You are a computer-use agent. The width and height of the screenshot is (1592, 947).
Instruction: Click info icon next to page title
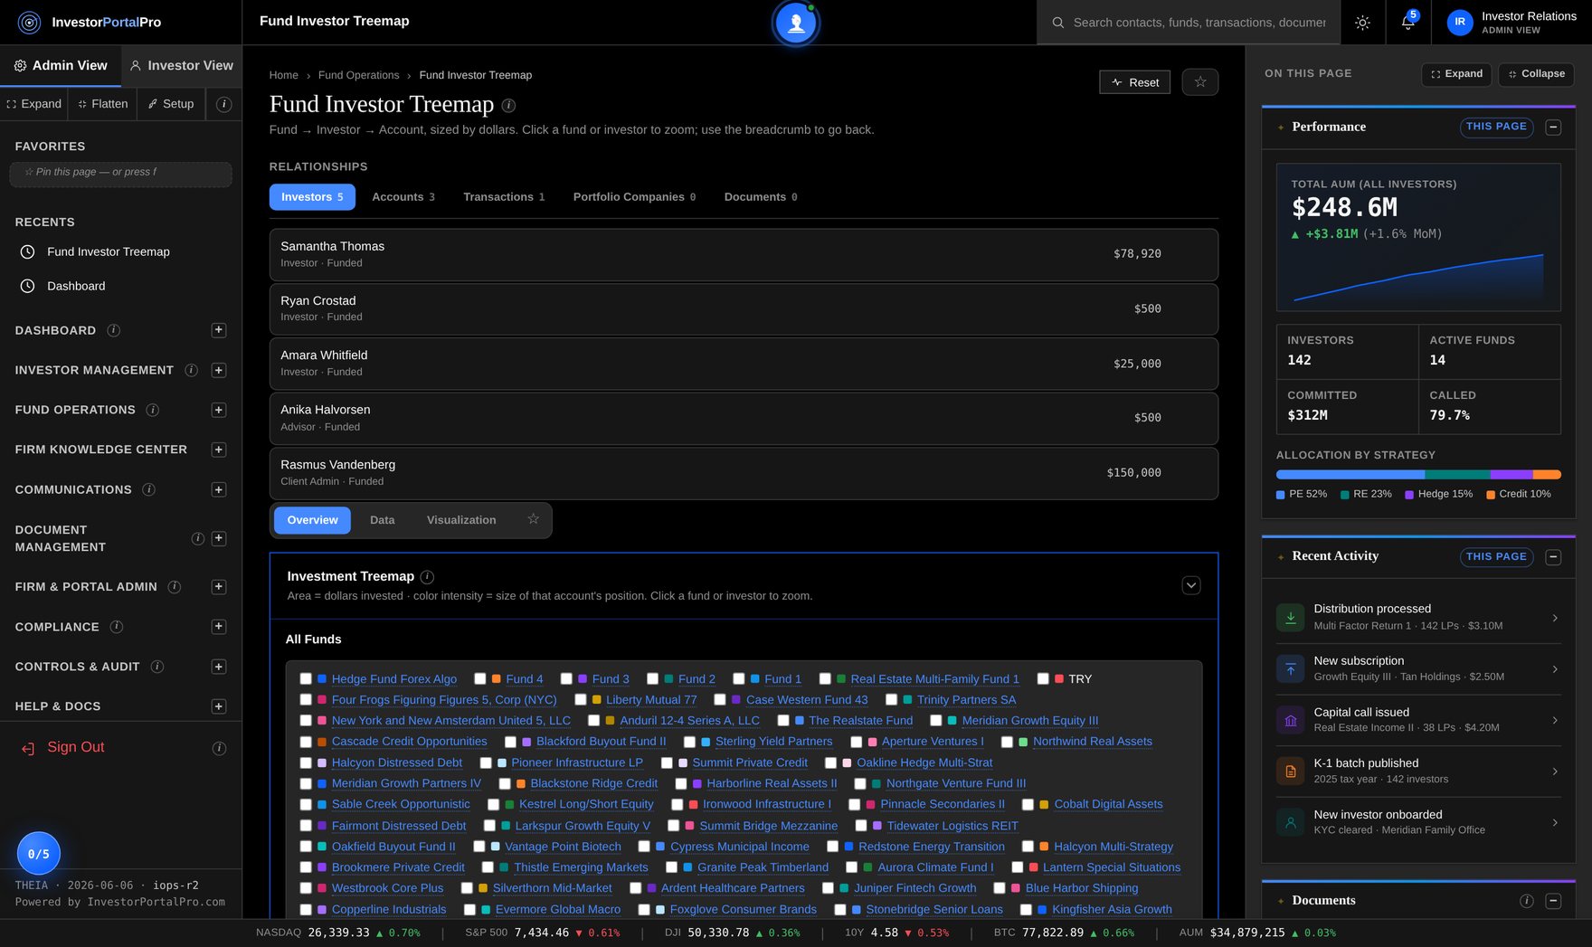click(x=508, y=105)
